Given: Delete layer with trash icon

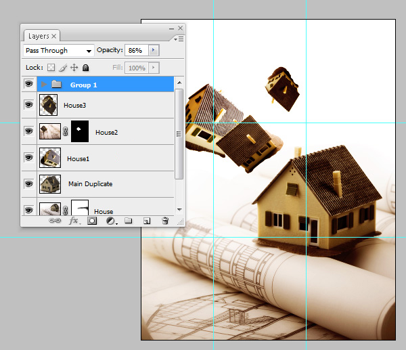Looking at the screenshot, I should pyautogui.click(x=165, y=221).
